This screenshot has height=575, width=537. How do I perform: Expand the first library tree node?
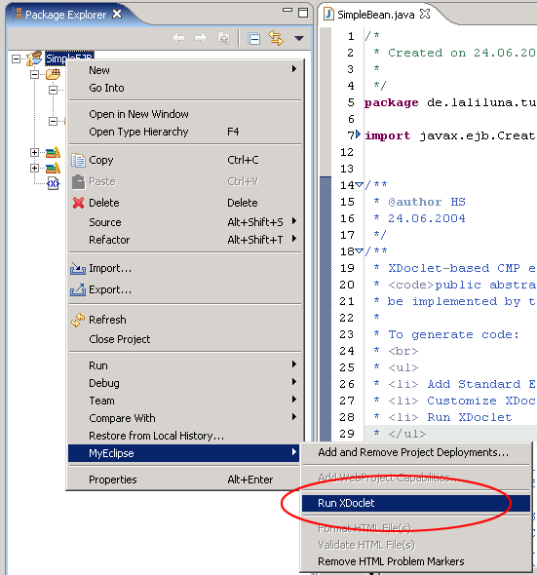[34, 152]
